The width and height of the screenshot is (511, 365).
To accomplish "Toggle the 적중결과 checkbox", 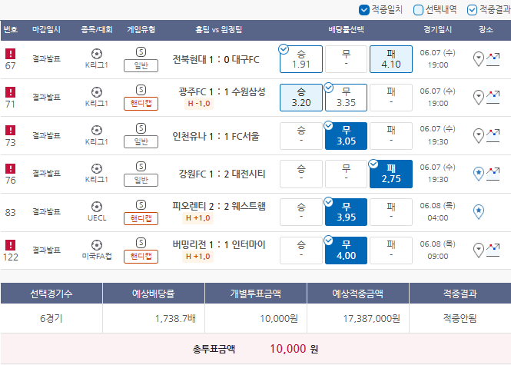I will coord(472,10).
